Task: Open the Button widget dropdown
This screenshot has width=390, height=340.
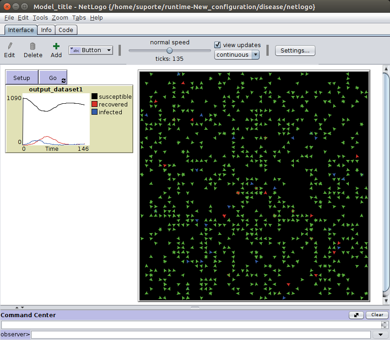Action: tap(108, 50)
